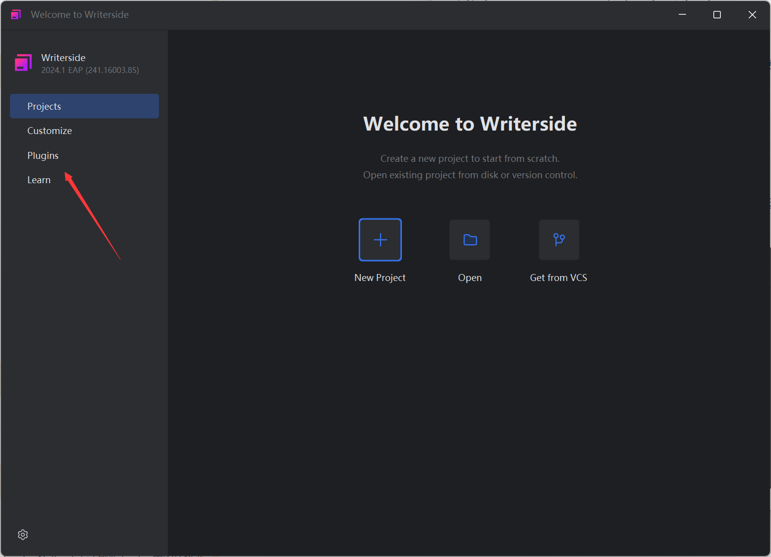Switch to the Customize tab
771x557 pixels.
(84, 131)
